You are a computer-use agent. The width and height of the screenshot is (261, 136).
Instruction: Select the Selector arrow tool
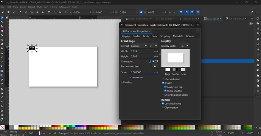2,18
